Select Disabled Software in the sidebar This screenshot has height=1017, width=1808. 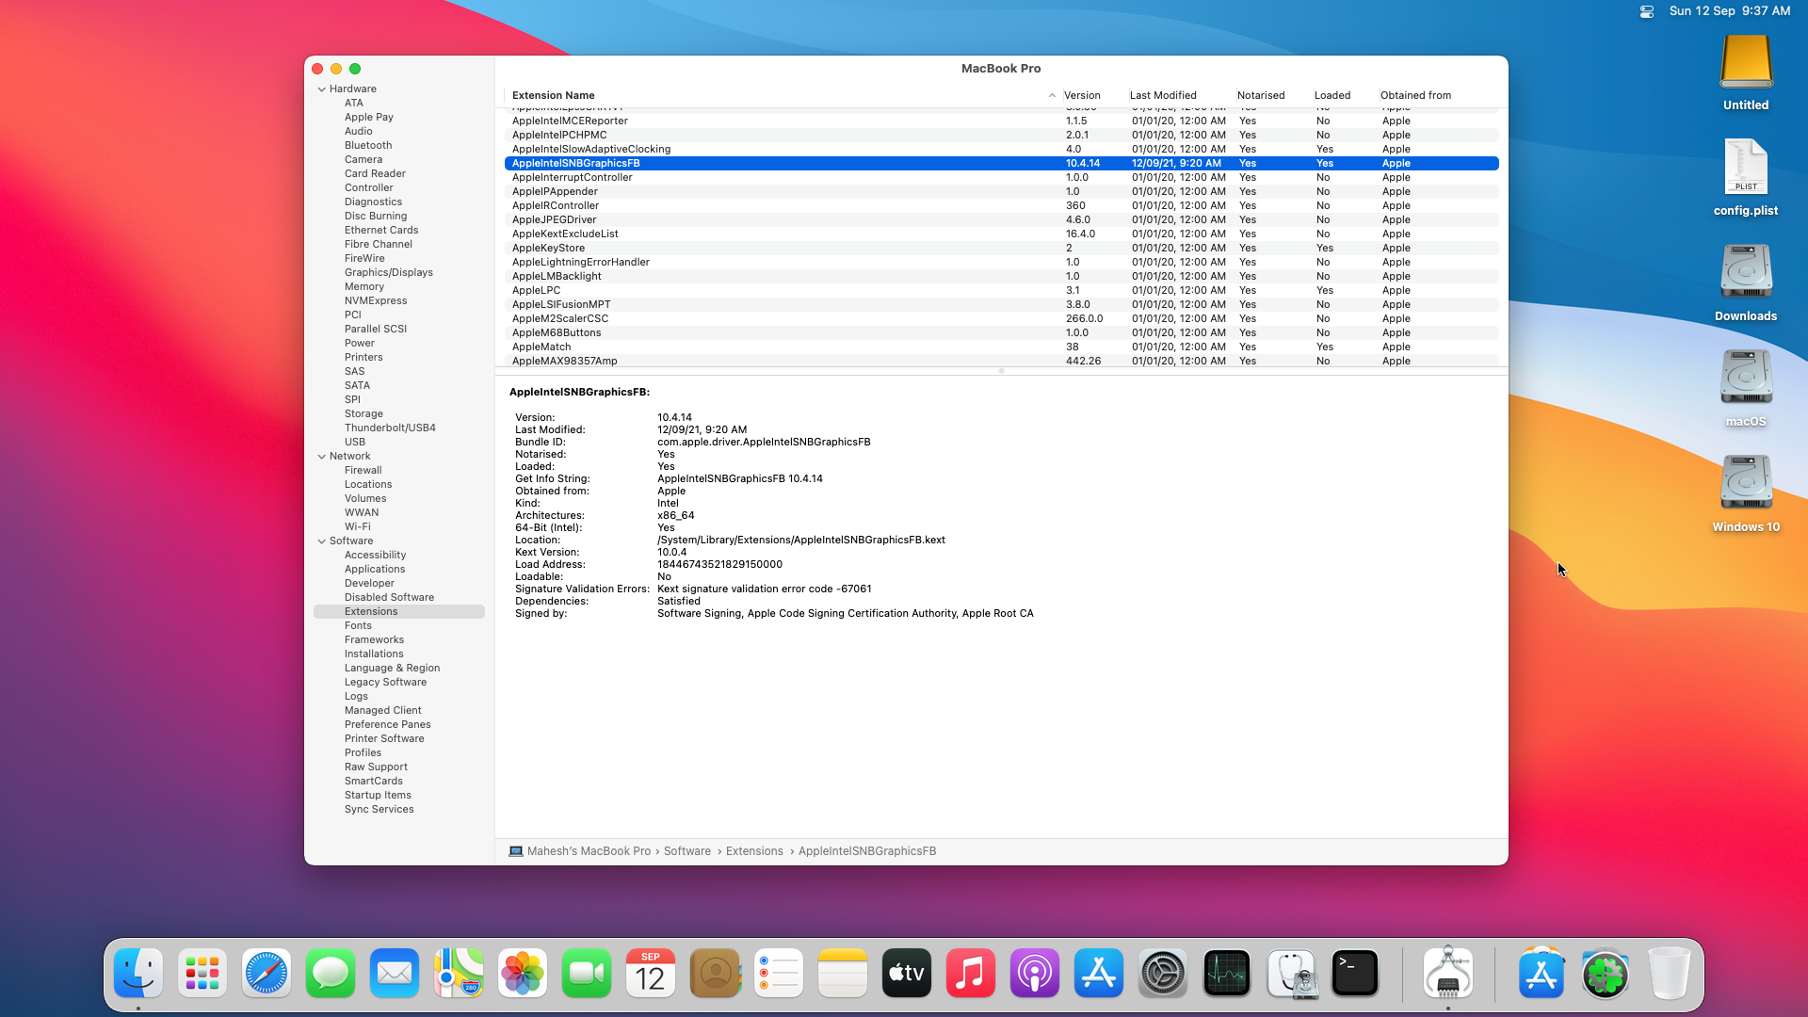[389, 597]
